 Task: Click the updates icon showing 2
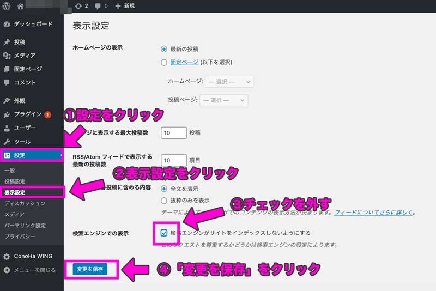pyautogui.click(x=79, y=6)
